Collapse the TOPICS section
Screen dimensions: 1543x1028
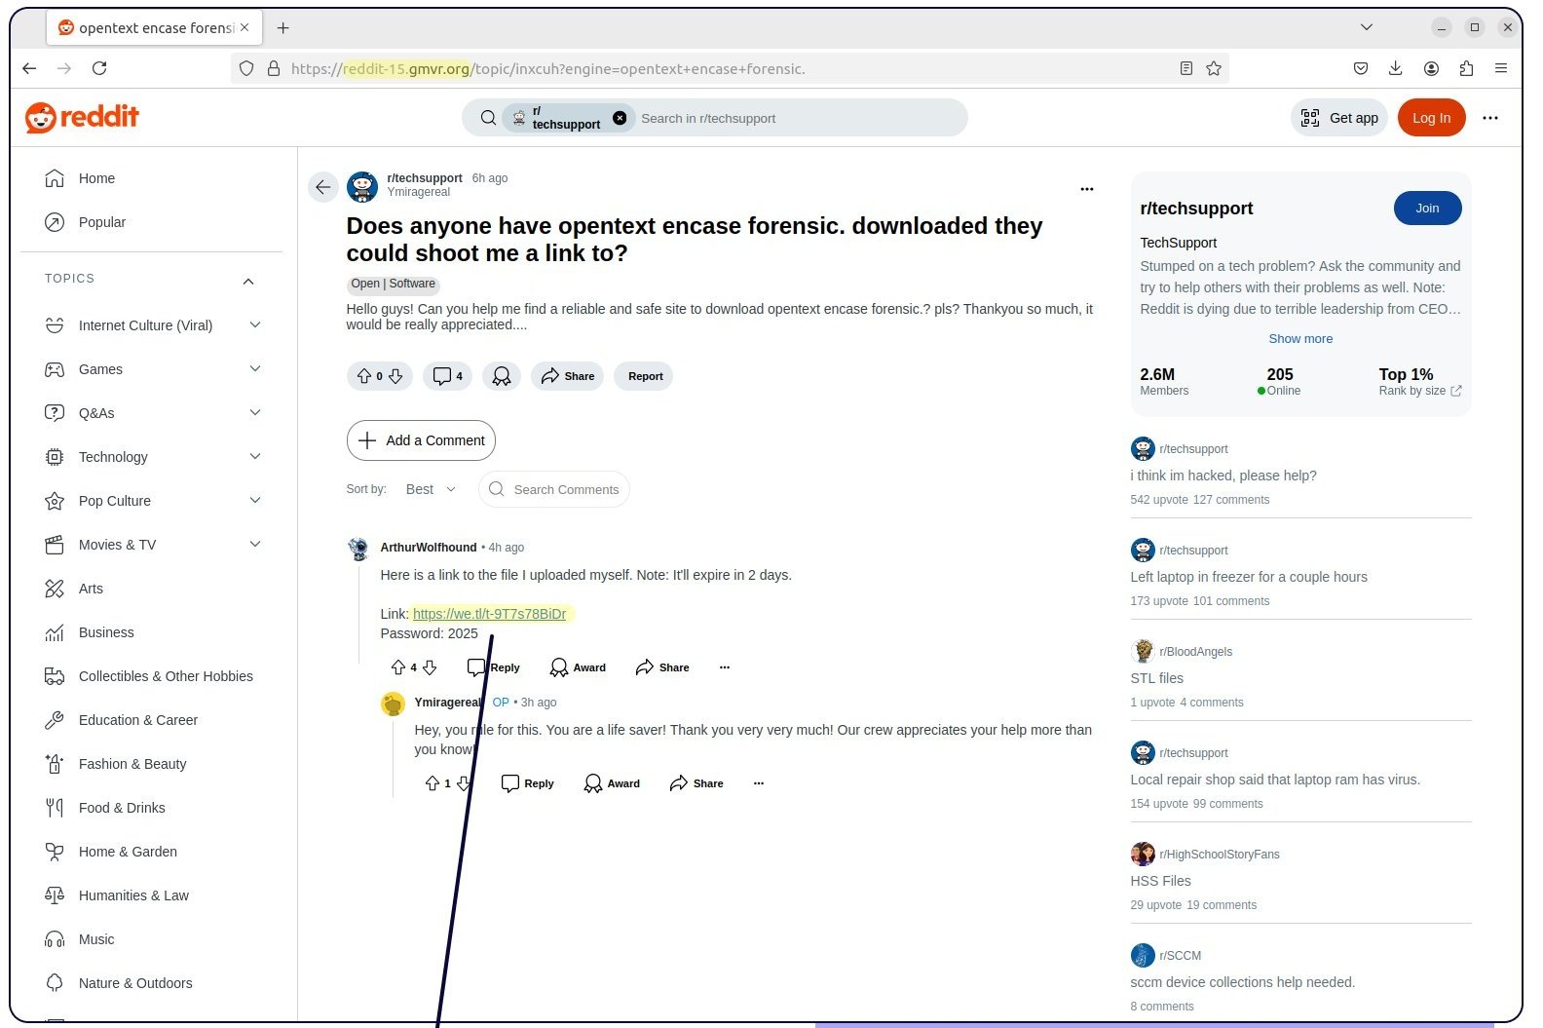pyautogui.click(x=248, y=282)
